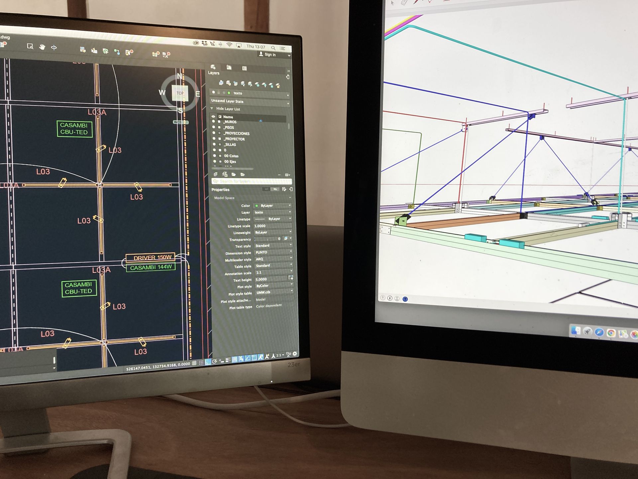Toggle lineweight display in status bar
Viewport: 638px width, 479px height.
tap(228, 360)
